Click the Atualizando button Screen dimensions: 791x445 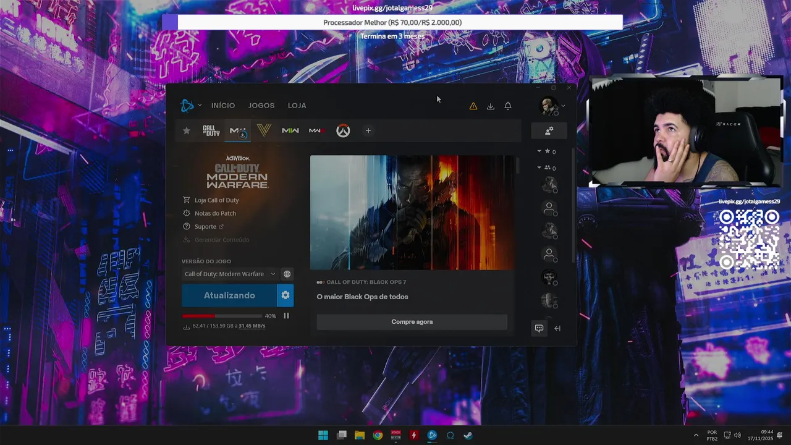tap(229, 295)
